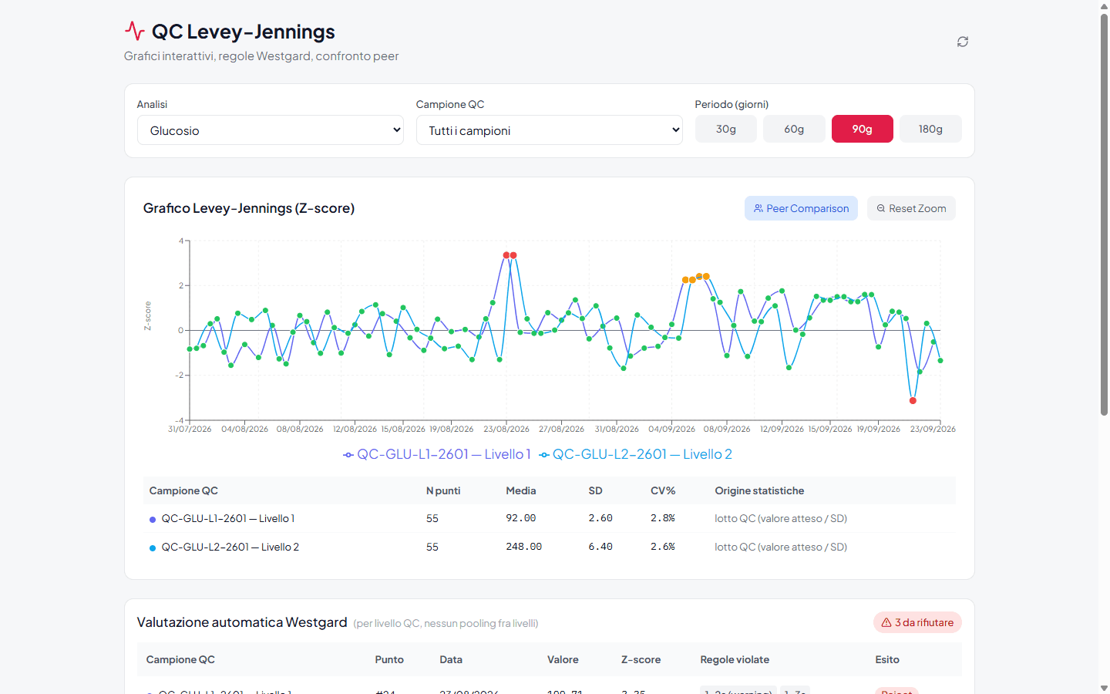Toggle the QC-GLU-L2-2601 — Livello 2 legend series

pos(636,455)
